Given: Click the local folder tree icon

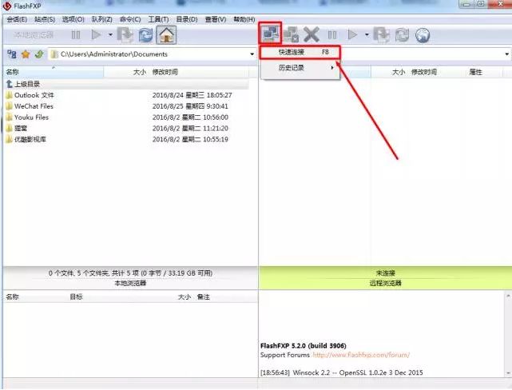Looking at the screenshot, I should [x=12, y=54].
